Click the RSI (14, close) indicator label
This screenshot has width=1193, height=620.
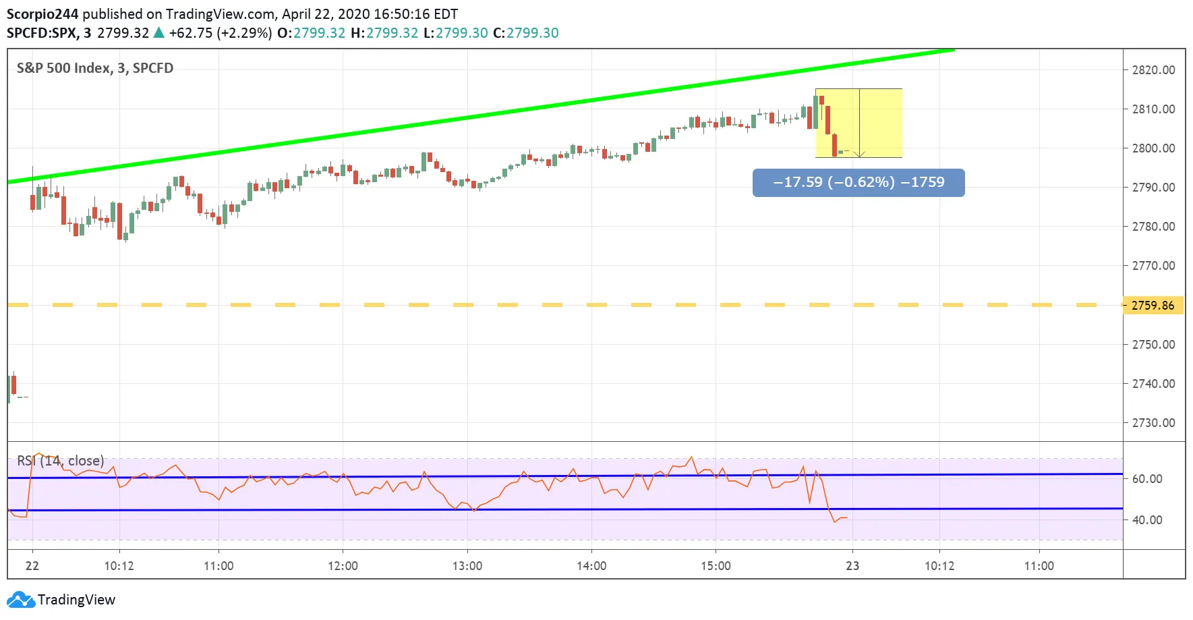point(61,461)
